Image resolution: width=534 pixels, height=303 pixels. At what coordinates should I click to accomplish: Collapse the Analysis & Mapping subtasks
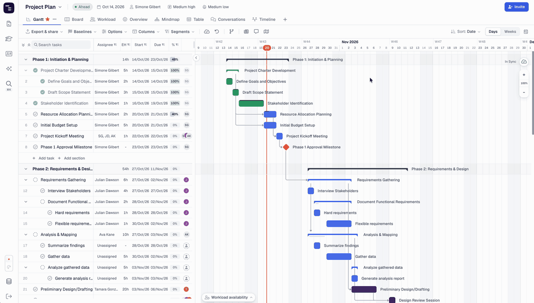point(26,235)
